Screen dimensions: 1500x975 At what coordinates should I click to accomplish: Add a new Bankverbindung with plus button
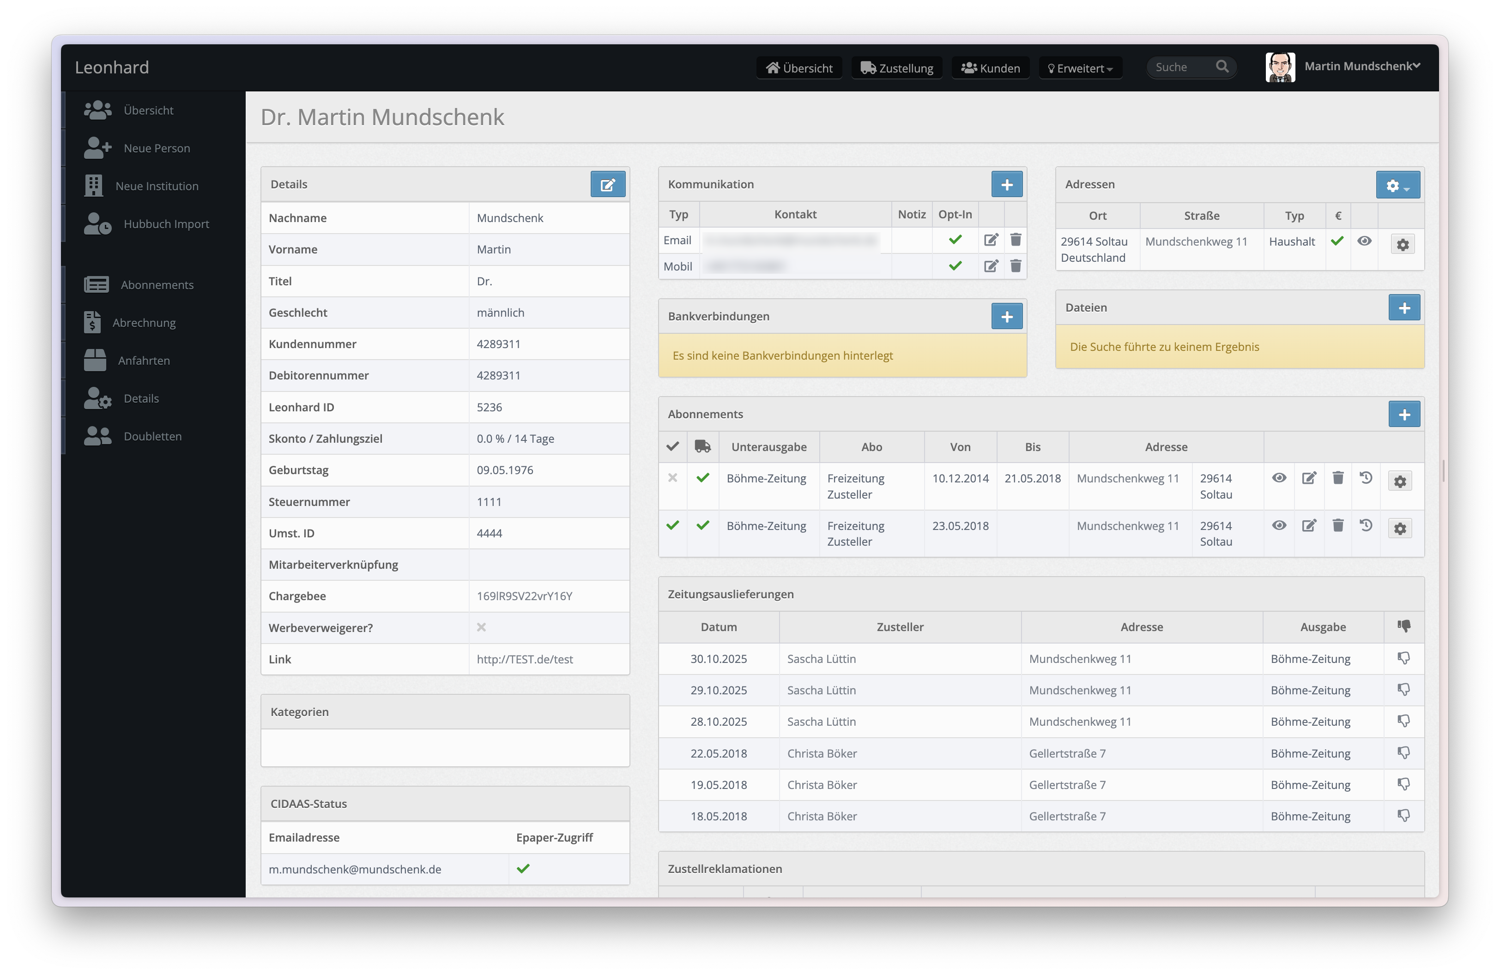(1006, 316)
